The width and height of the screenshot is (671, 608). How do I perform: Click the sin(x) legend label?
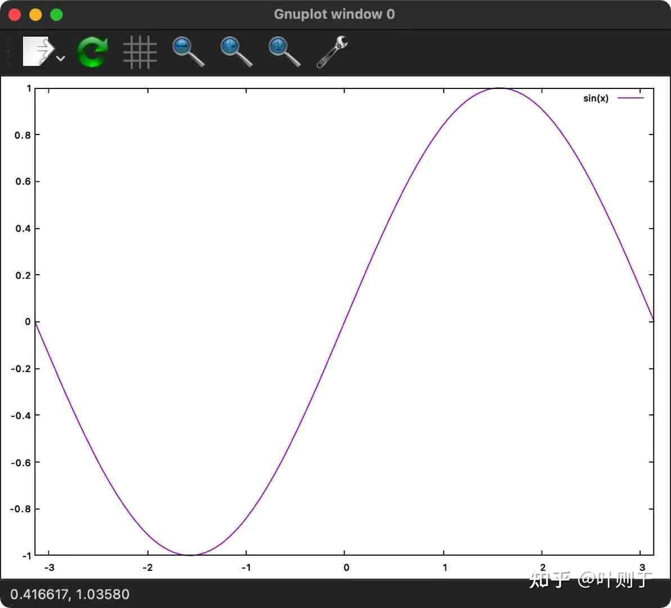pos(596,99)
